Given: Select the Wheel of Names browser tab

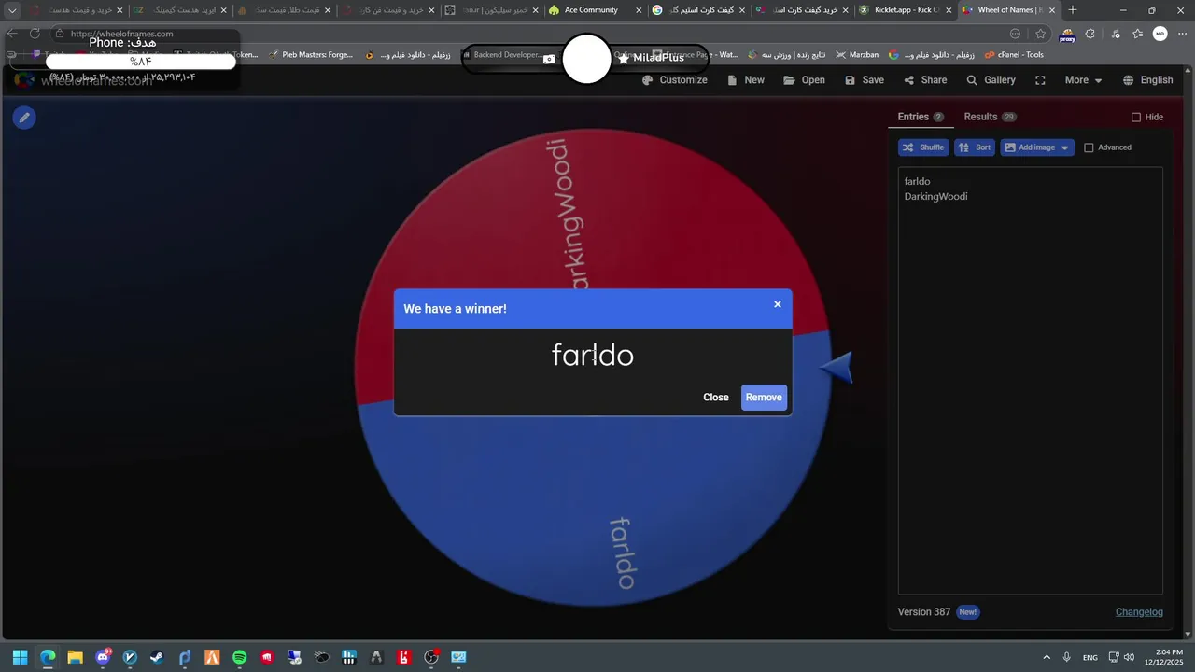Looking at the screenshot, I should point(1008,10).
